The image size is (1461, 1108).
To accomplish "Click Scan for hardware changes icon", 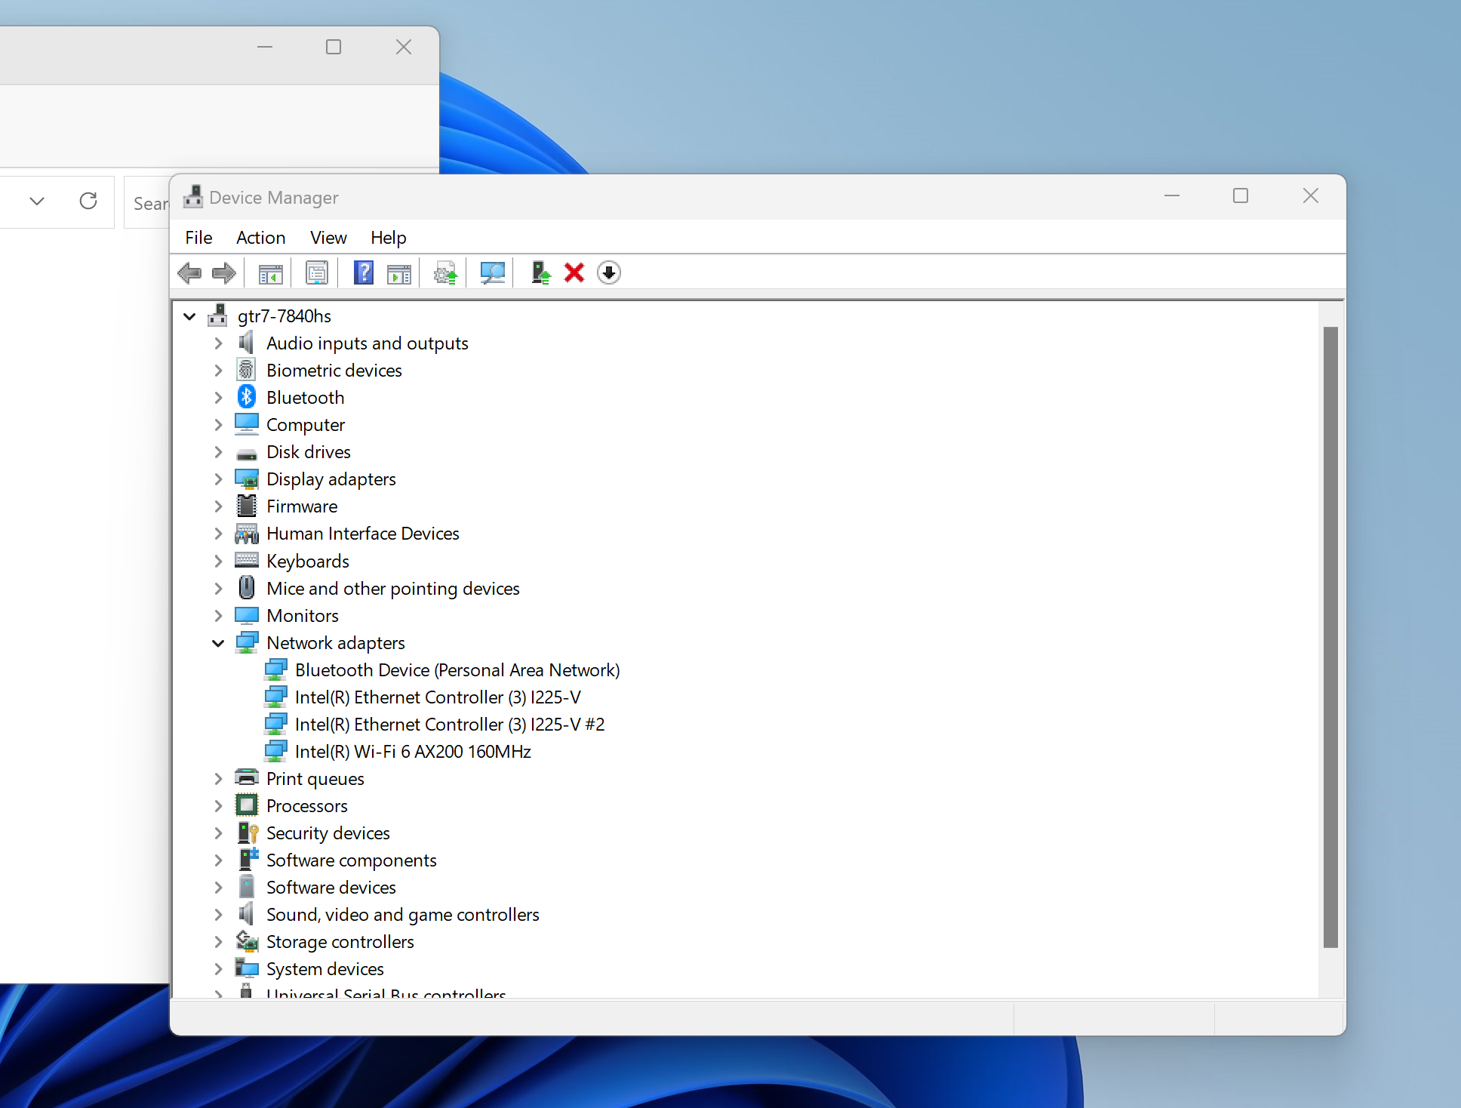I will click(492, 272).
